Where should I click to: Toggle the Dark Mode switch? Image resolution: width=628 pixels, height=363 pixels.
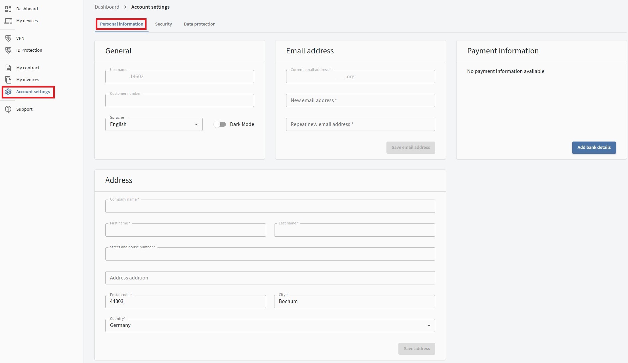220,124
